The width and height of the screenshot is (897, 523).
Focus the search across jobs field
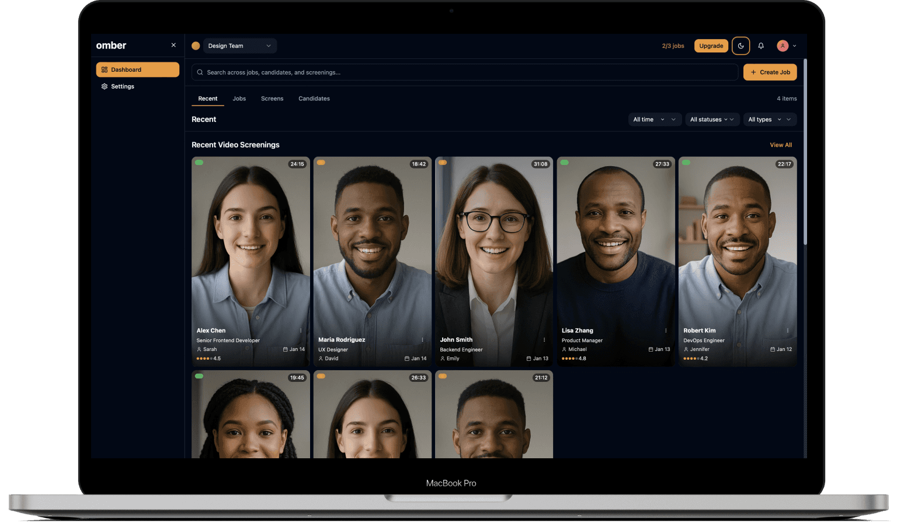pyautogui.click(x=465, y=72)
